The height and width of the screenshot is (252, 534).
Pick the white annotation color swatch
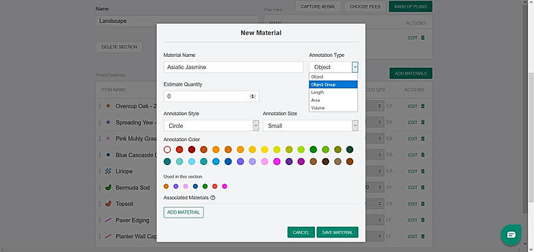click(x=167, y=149)
